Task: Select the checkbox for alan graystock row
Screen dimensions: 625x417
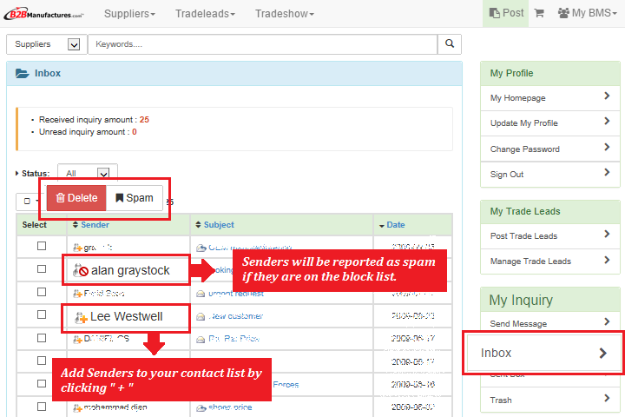Action: (x=41, y=269)
